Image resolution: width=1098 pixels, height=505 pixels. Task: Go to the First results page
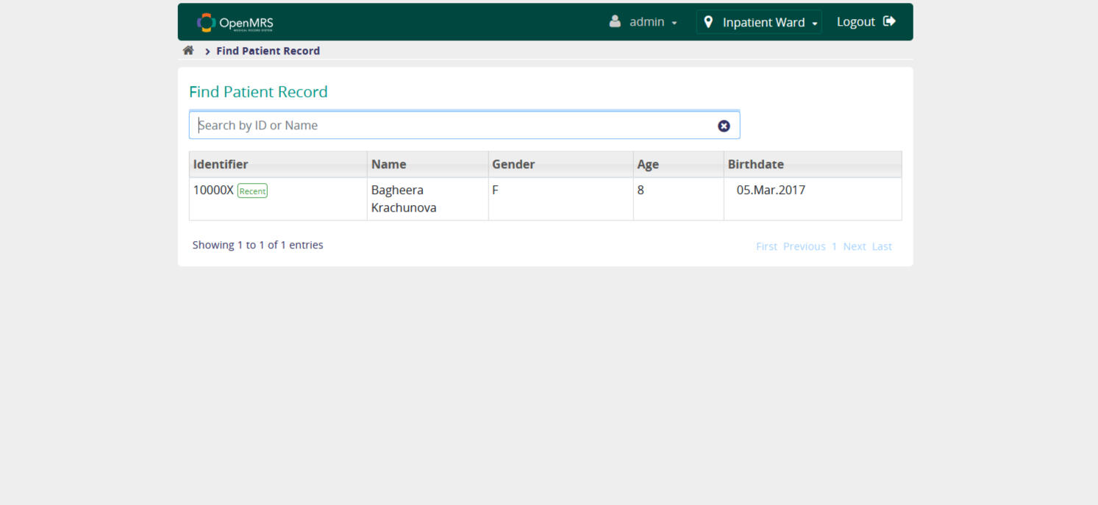(766, 247)
